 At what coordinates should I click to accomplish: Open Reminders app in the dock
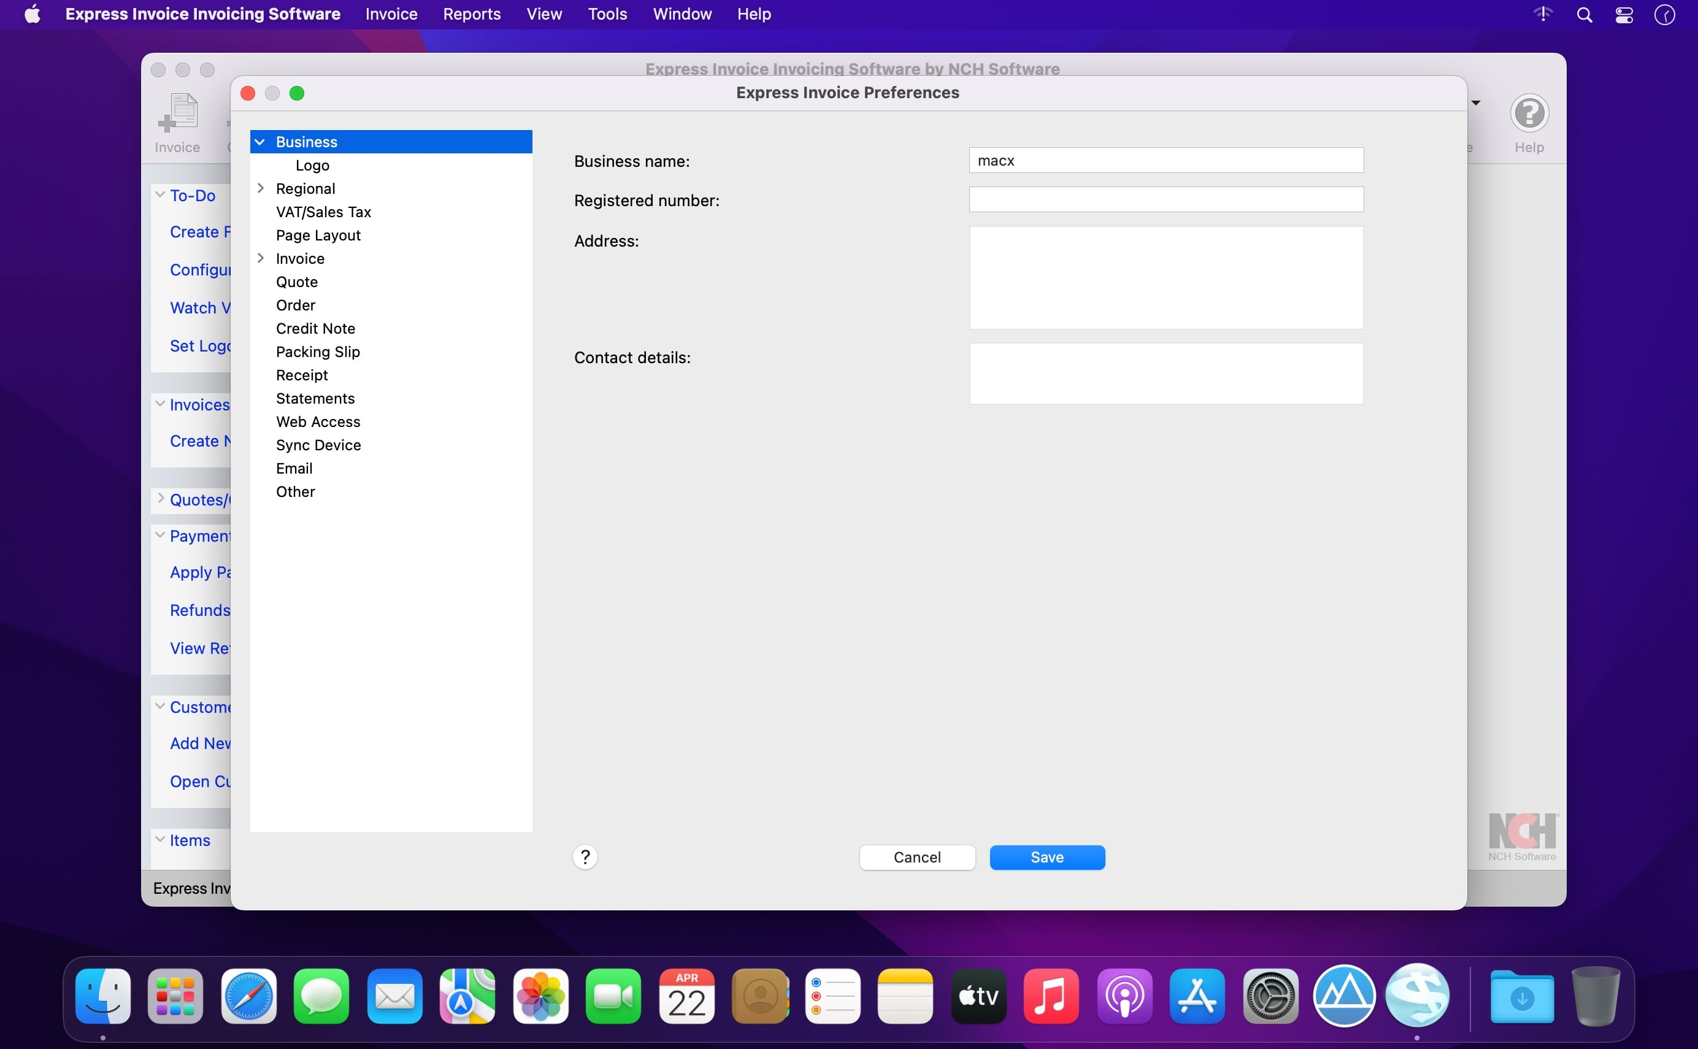click(x=832, y=996)
